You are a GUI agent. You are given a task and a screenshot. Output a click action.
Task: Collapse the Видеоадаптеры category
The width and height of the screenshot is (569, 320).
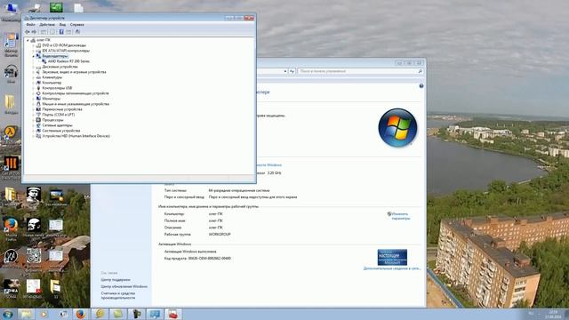[x=33, y=56]
